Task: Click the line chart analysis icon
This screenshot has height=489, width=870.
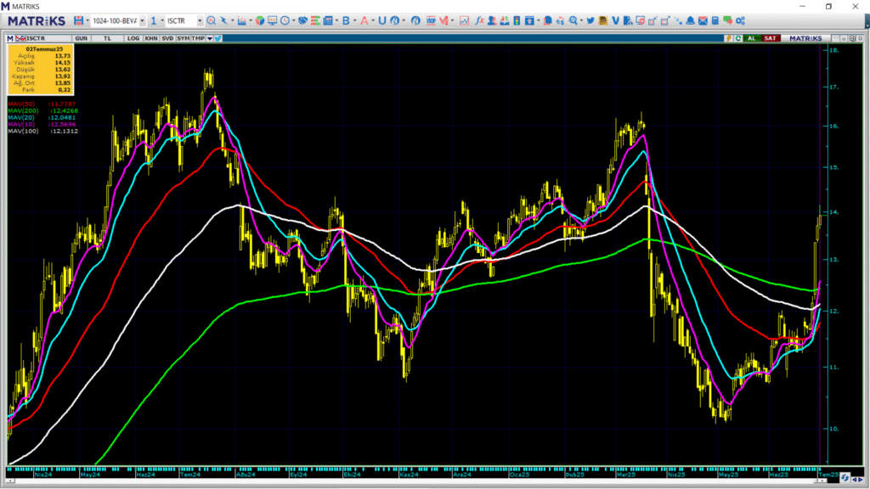Action: (x=465, y=20)
